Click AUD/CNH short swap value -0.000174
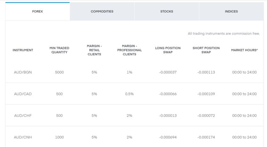Screen dimensions: 267x147 click(206, 137)
